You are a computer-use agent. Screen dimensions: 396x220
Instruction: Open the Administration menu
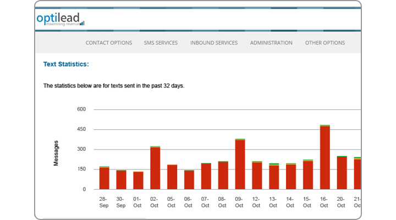pos(271,43)
